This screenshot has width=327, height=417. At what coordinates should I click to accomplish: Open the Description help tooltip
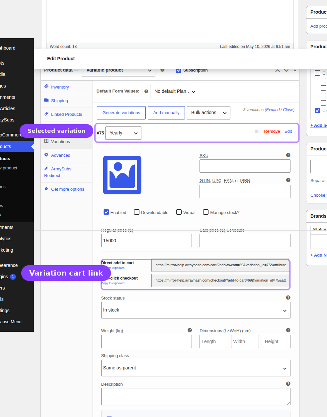(288, 384)
